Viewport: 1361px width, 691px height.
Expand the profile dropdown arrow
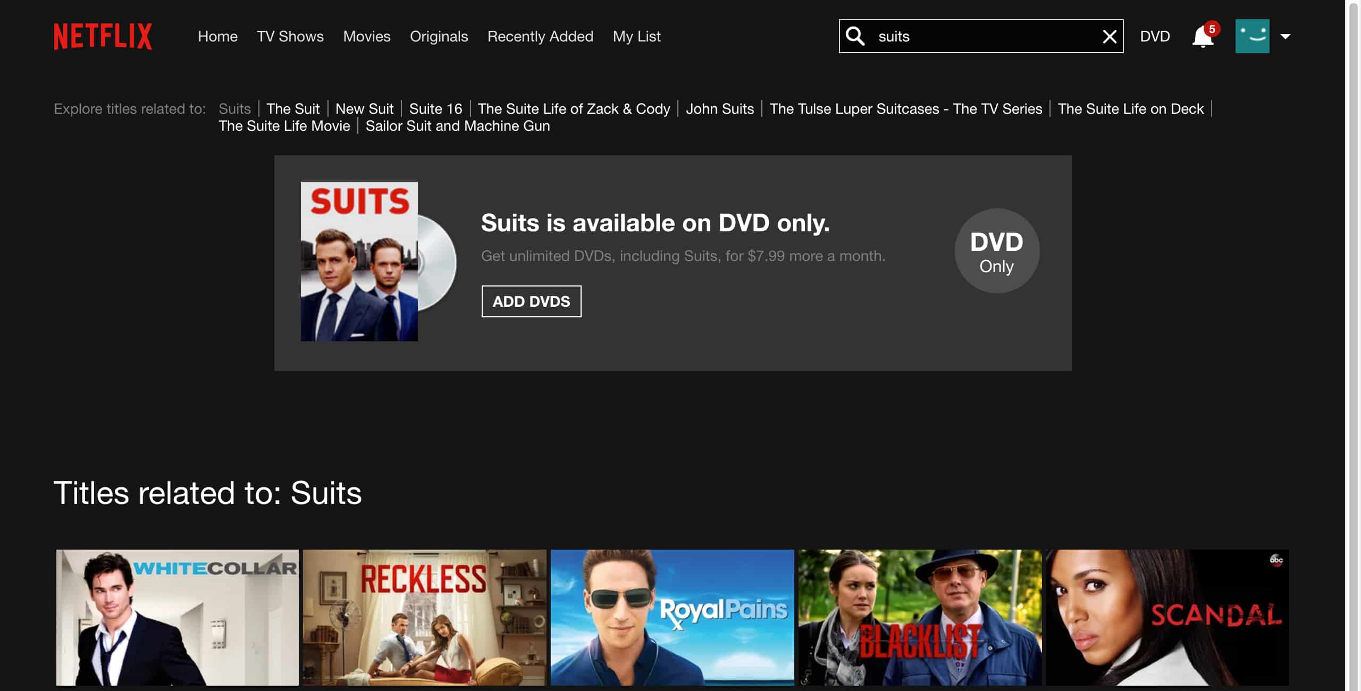click(x=1286, y=37)
